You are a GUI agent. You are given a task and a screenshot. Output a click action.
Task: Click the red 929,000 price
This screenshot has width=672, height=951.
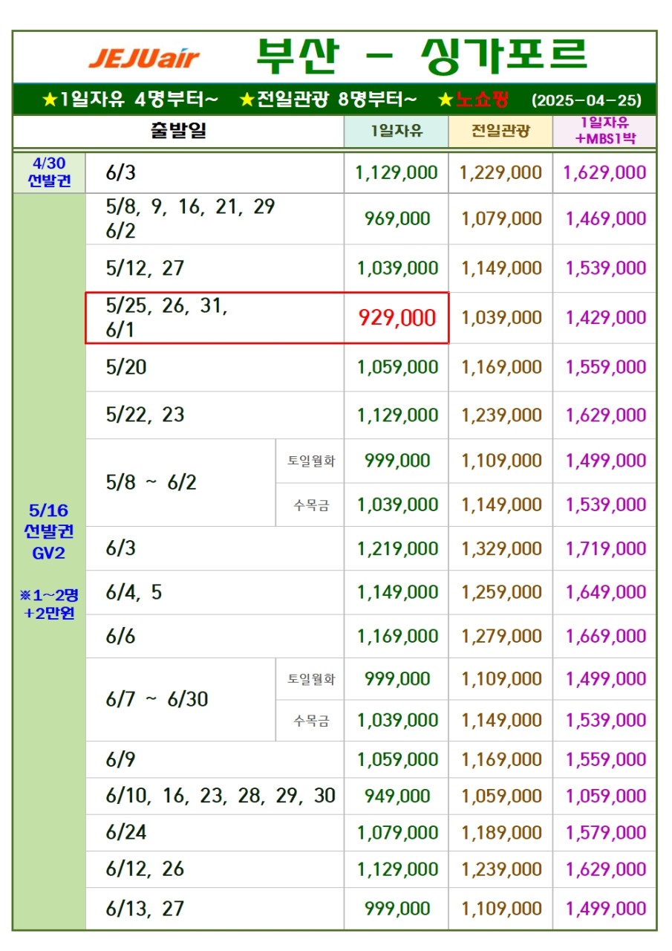(397, 318)
